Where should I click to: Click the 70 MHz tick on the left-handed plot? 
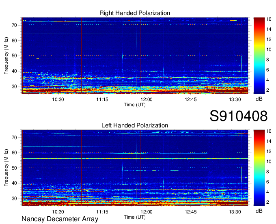click(15, 138)
